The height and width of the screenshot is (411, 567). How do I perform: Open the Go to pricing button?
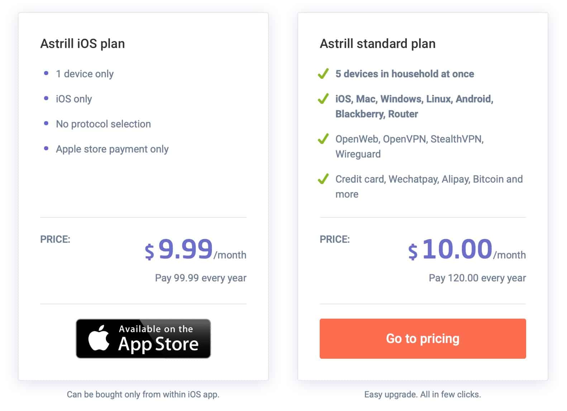click(x=423, y=339)
